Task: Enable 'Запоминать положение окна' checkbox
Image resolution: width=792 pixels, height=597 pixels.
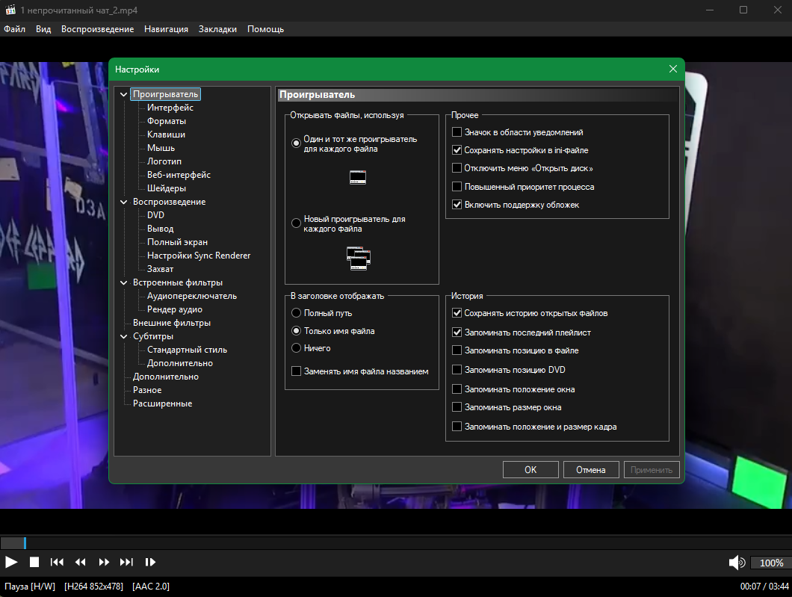Action: click(x=457, y=389)
